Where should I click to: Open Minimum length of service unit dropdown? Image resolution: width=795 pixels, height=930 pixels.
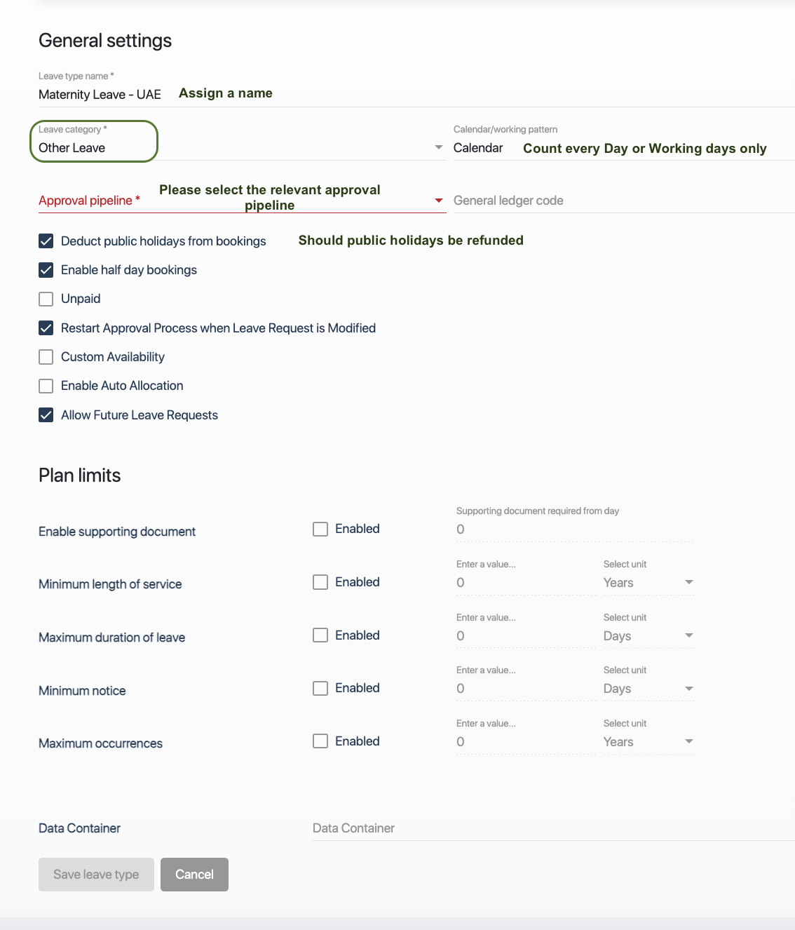coord(688,583)
